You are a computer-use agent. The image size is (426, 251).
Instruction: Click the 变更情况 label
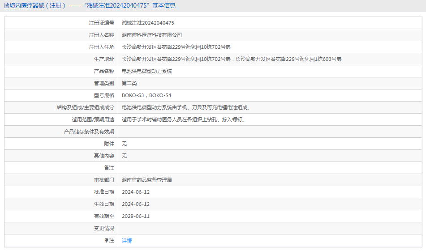click(104, 228)
